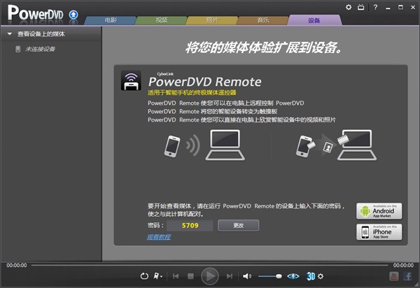Collapse 查看设备上的媒体 section

coord(10,34)
